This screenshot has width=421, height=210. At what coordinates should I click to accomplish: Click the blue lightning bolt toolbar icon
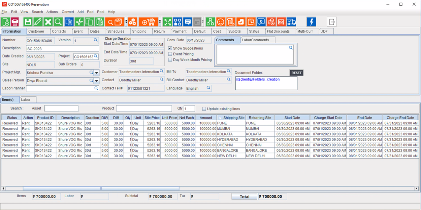pyautogui.click(x=312, y=22)
